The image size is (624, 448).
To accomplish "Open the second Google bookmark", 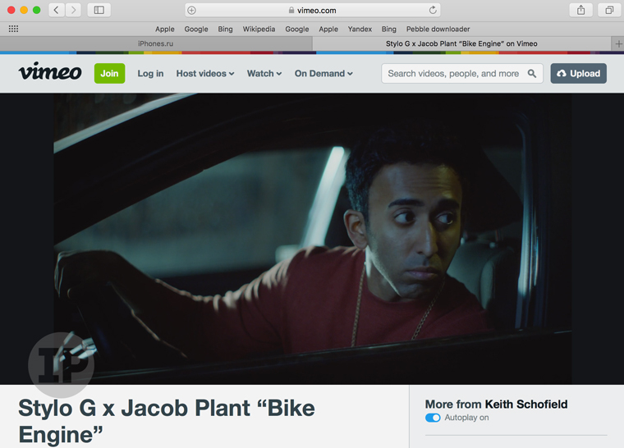I will (297, 29).
